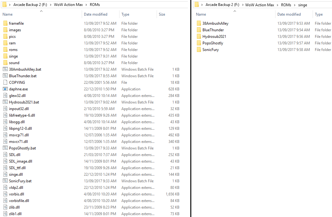Expand chevron after WoW Action Max in left window

tap(86, 5)
